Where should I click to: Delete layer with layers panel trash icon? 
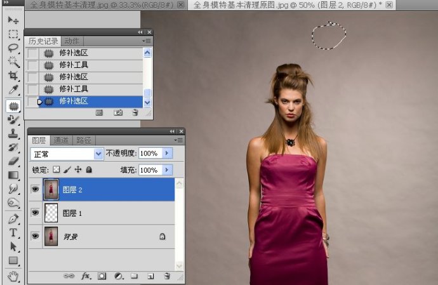[x=167, y=276]
